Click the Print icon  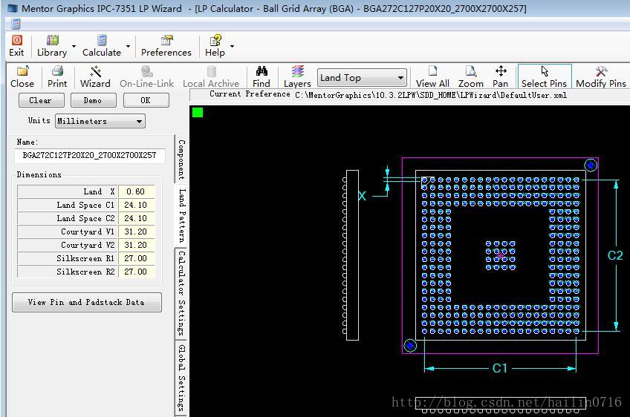point(57,71)
